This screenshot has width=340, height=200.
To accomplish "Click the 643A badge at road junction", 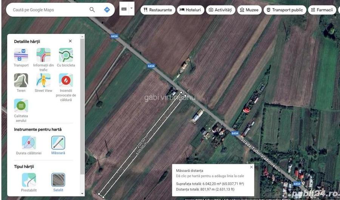I will (151, 66).
